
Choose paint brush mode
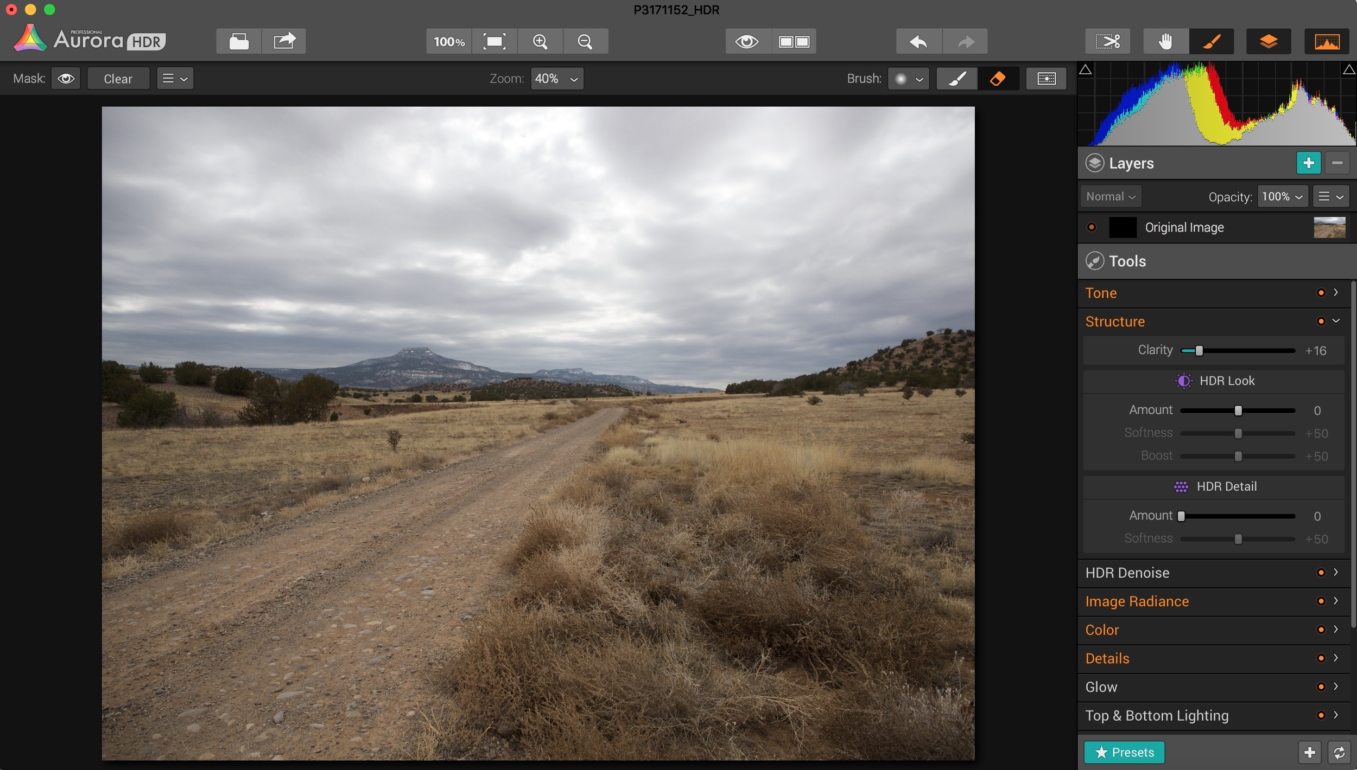coord(957,79)
